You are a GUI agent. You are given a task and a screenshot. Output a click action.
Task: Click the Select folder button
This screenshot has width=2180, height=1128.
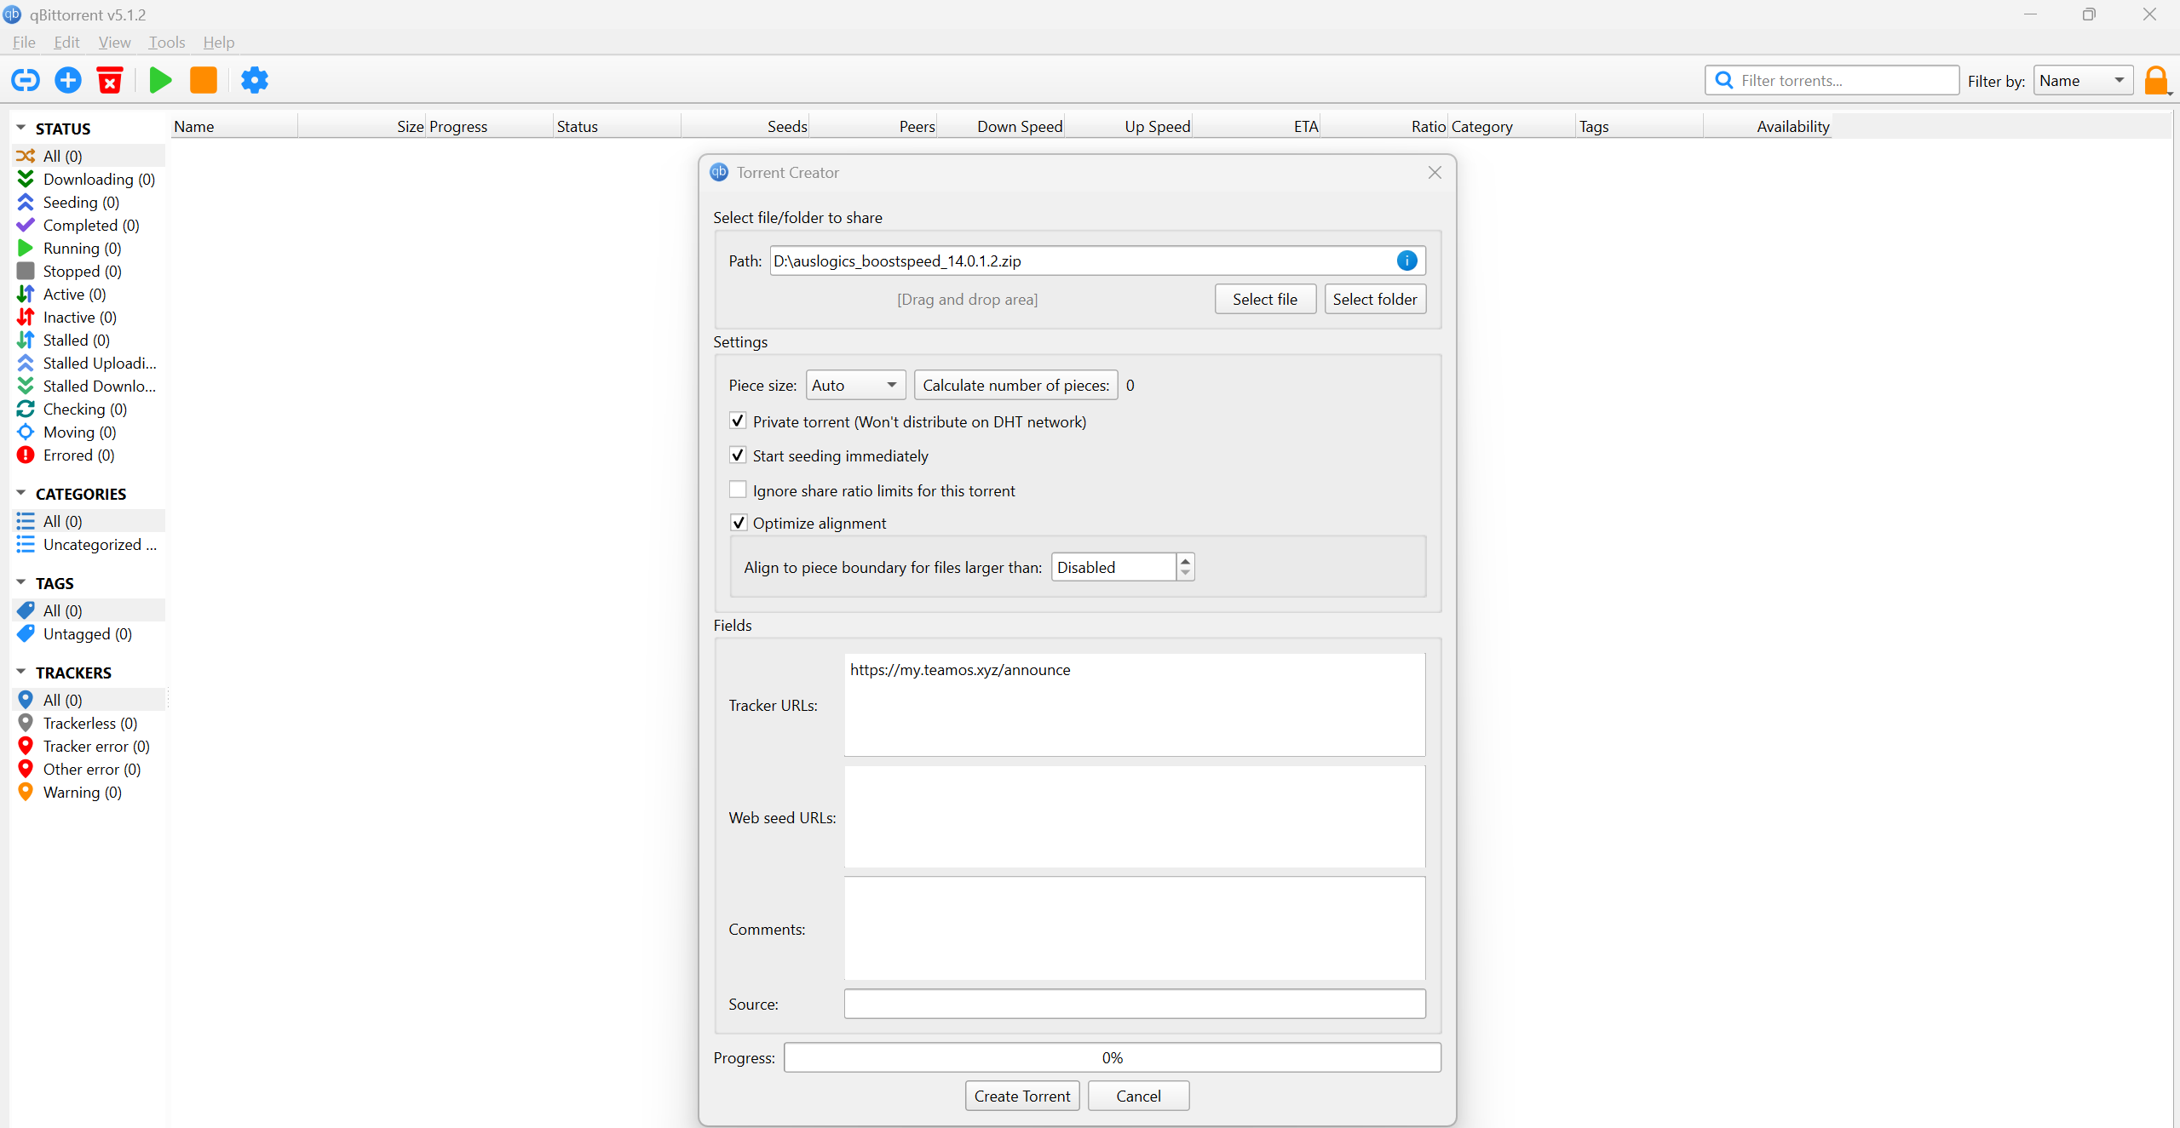click(1374, 299)
